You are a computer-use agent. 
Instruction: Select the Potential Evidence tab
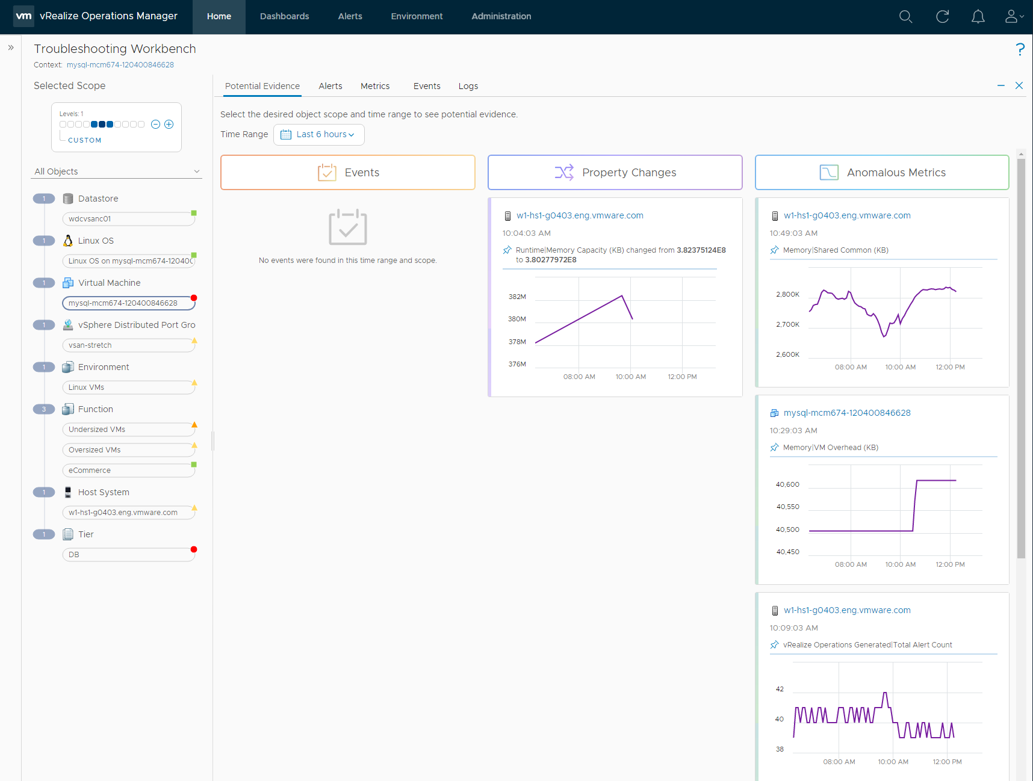pyautogui.click(x=262, y=86)
